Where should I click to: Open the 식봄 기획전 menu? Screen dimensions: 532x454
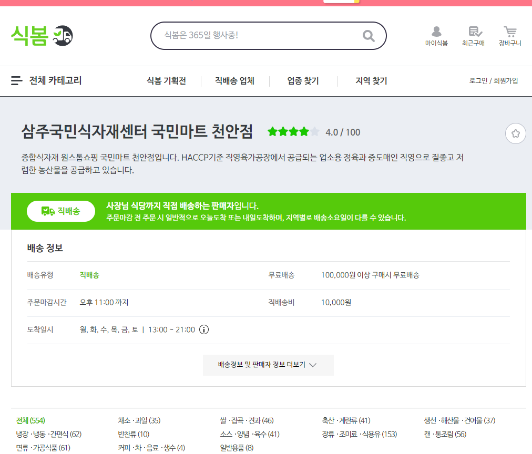166,81
